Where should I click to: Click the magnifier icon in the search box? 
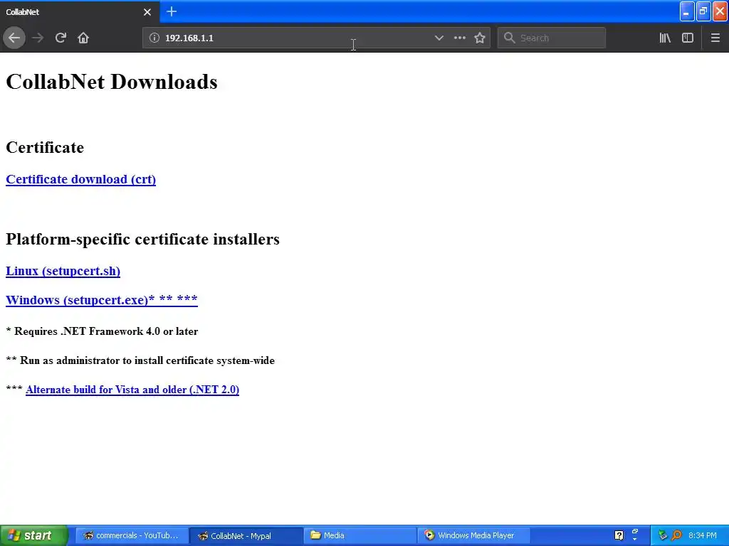point(510,38)
